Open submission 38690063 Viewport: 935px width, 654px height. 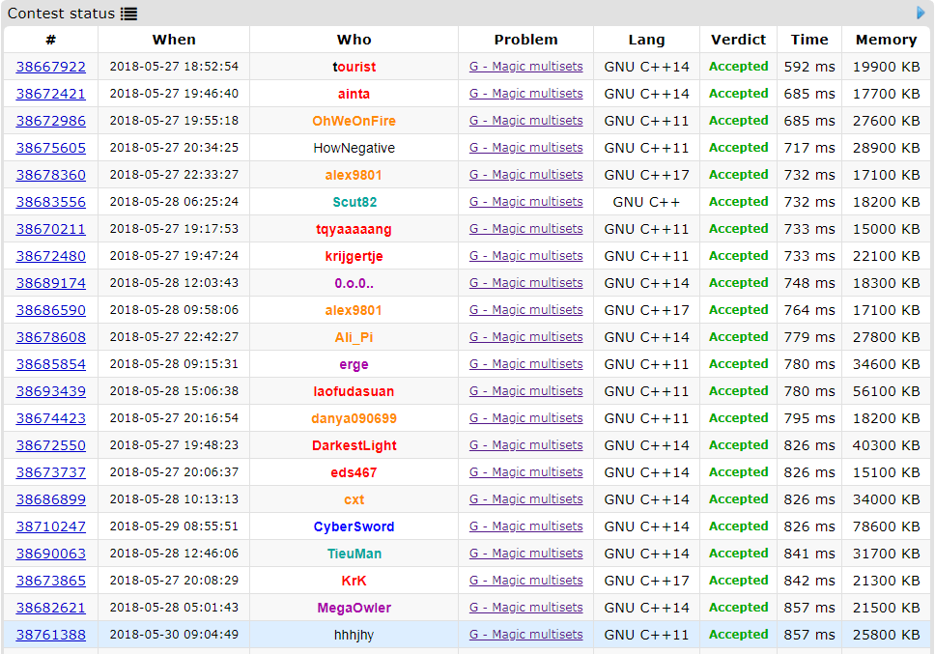(x=50, y=554)
